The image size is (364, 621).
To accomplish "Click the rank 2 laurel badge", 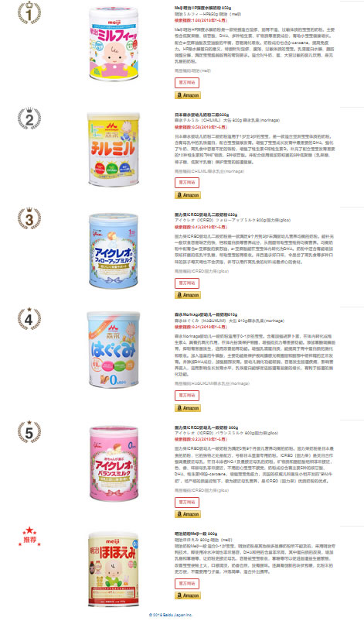I will coord(29,118).
